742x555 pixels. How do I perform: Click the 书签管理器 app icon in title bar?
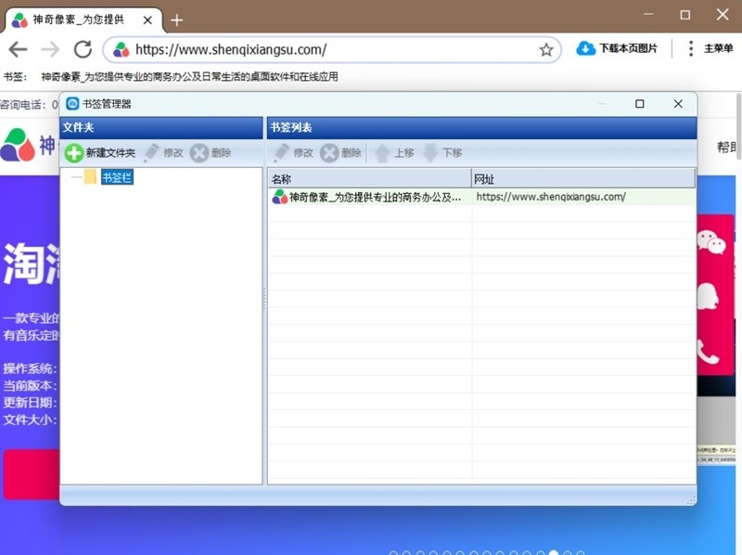[72, 104]
